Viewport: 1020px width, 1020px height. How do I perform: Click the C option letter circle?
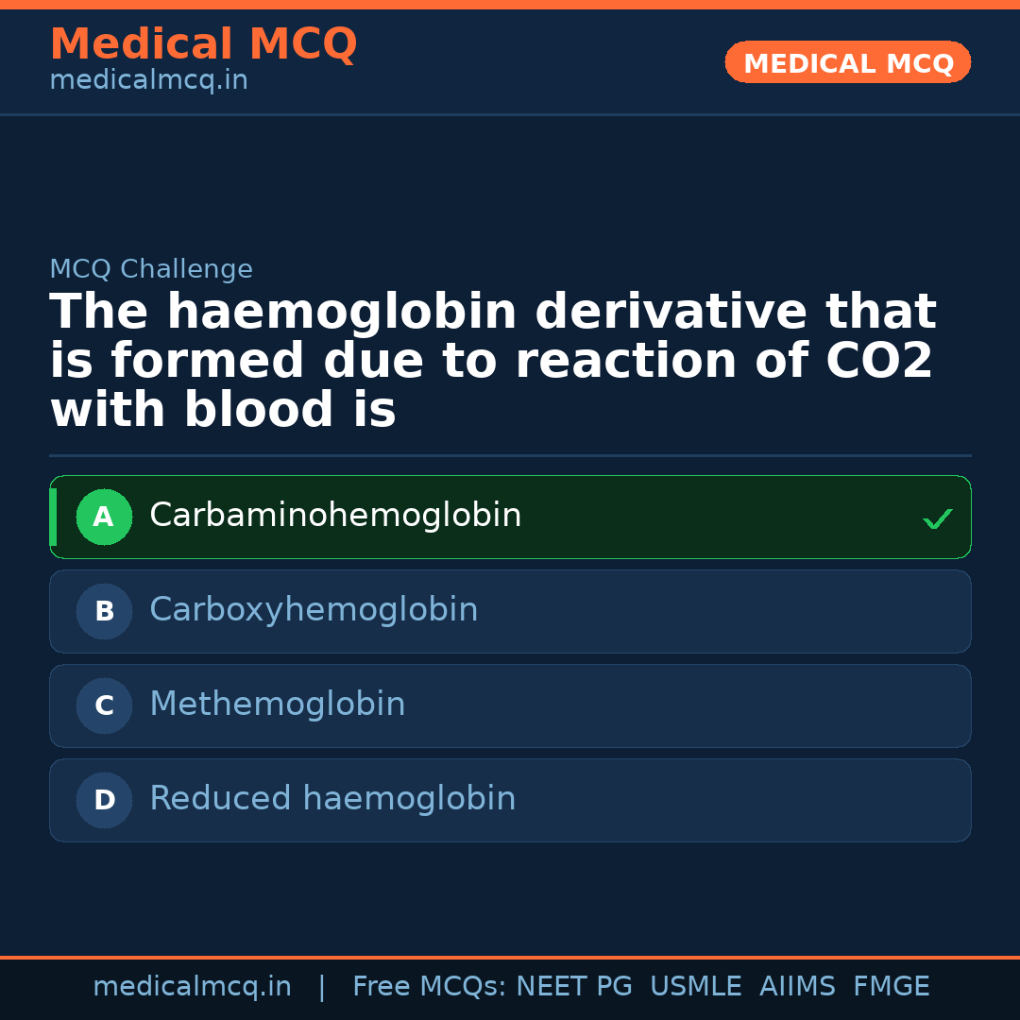click(104, 705)
